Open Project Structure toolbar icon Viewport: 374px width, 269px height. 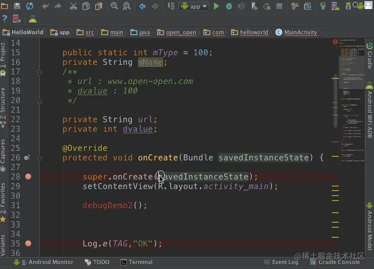[x=308, y=6]
